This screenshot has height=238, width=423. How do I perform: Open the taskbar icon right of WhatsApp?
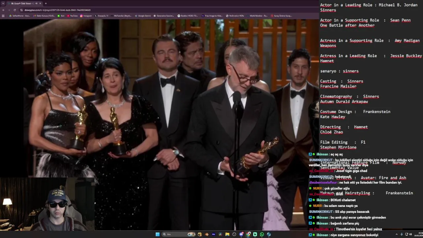[269, 234]
